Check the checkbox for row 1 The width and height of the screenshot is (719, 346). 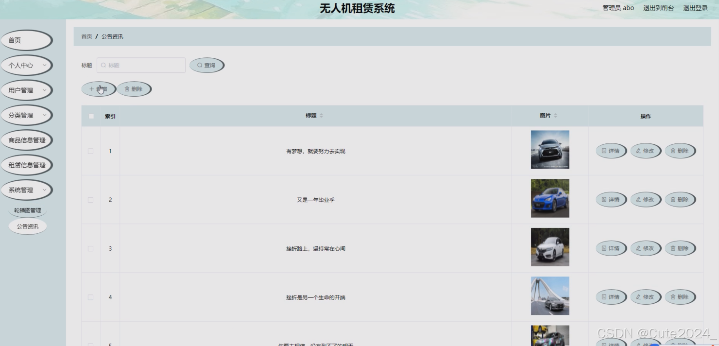(x=90, y=151)
